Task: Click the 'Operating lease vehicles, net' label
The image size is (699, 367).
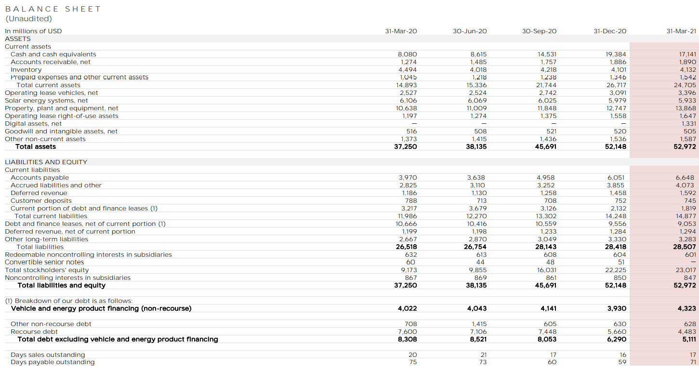Action: click(x=52, y=92)
